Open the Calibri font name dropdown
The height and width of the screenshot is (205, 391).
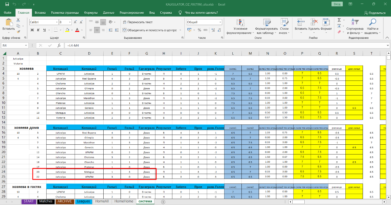(56, 22)
